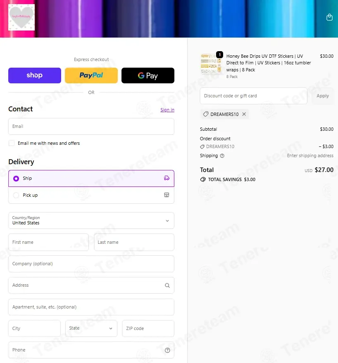Open the Country/Region dropdown
The image size is (338, 363).
(91, 221)
